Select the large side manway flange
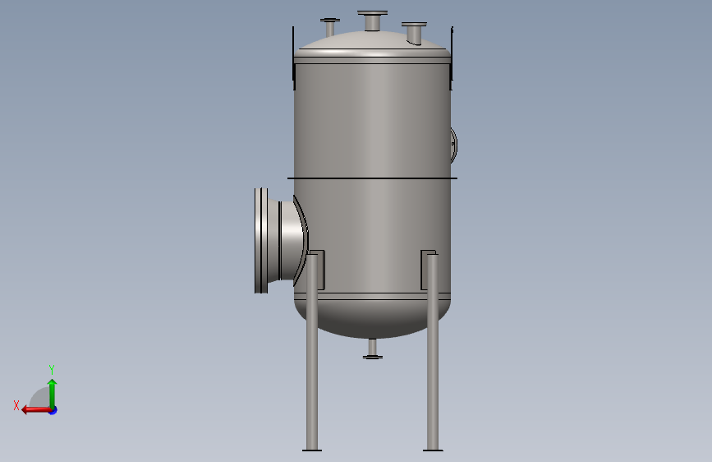Screen dimensions: 712x462 [261, 241]
